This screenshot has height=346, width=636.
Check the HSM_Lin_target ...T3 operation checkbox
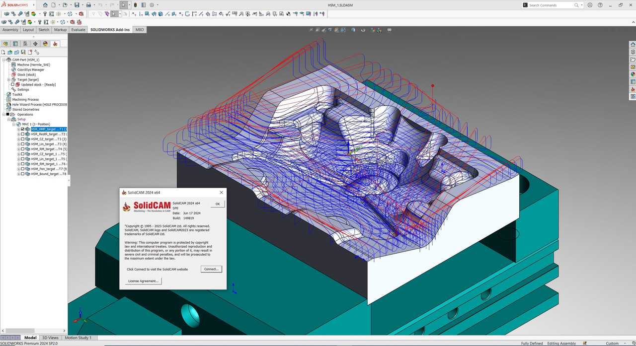coord(22,144)
